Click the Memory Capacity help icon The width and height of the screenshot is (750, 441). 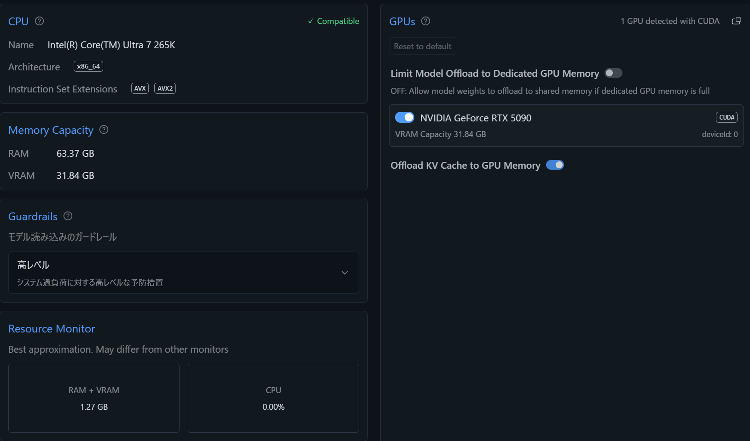(x=104, y=130)
